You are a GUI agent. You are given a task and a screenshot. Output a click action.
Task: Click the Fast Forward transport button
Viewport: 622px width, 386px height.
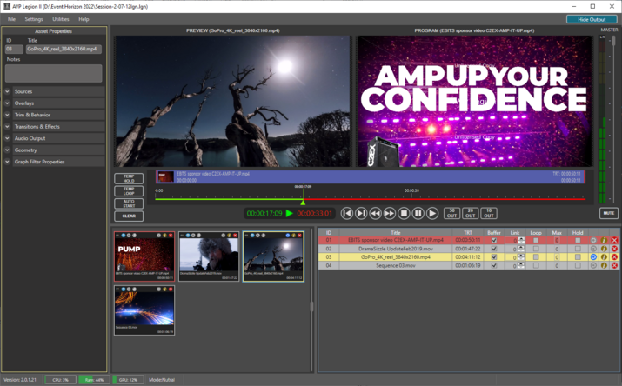[x=390, y=213]
